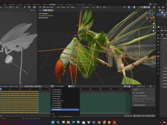Click the Stash button
This screenshot has width=167, height=125.
[38, 86]
